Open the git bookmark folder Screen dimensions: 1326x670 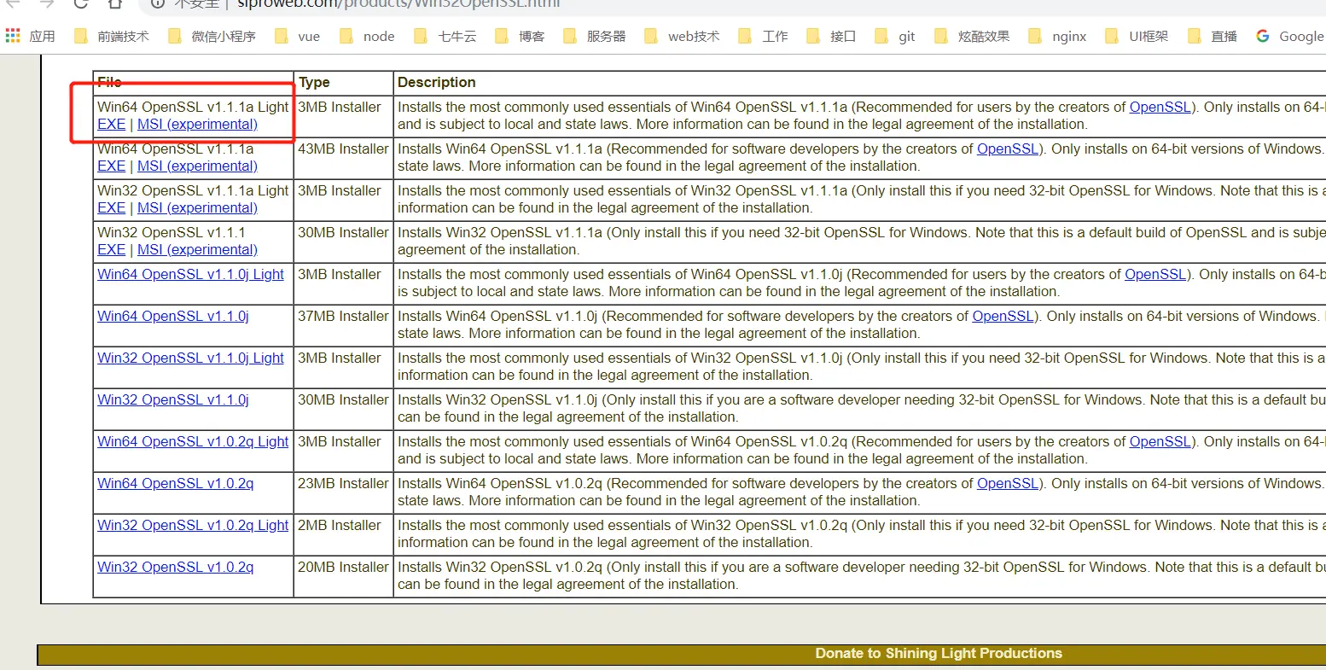pyautogui.click(x=895, y=36)
